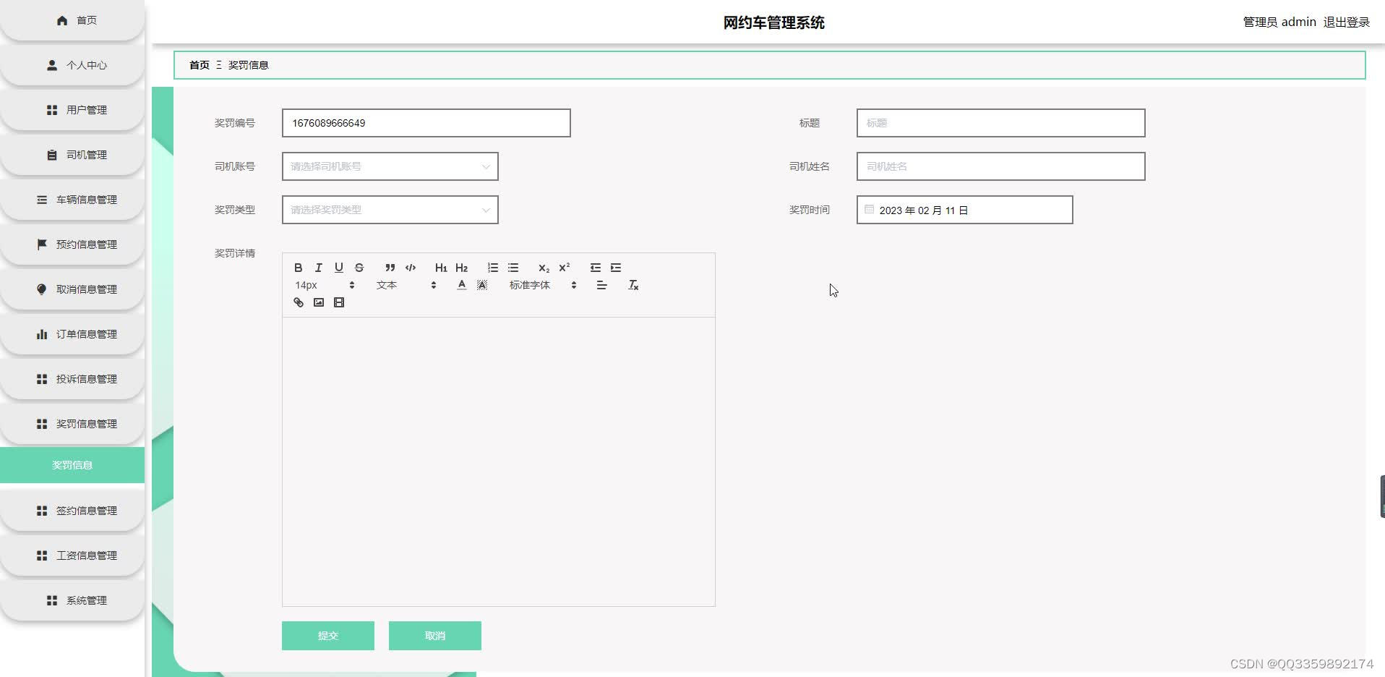The height and width of the screenshot is (677, 1385).
Task: Open the text color picker
Action: pyautogui.click(x=461, y=285)
